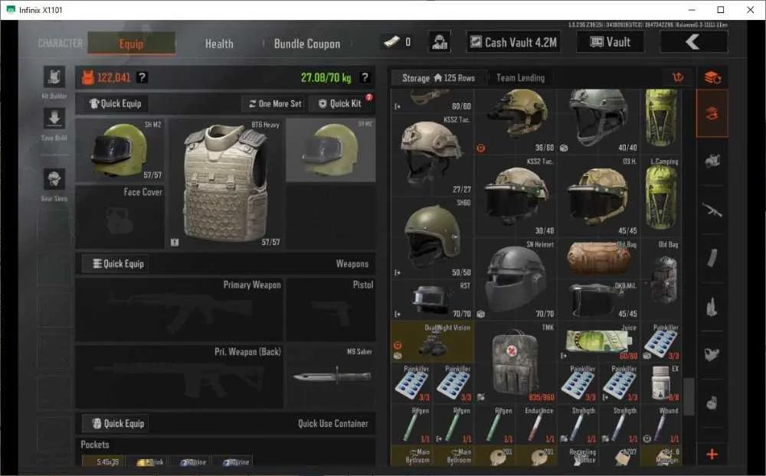Click the orange stack icon above category sidebar
Screen dimensions: 766x476
[x=712, y=77]
